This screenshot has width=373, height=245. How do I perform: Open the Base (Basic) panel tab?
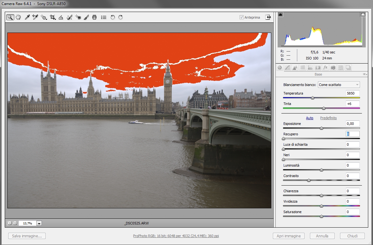[280, 68]
